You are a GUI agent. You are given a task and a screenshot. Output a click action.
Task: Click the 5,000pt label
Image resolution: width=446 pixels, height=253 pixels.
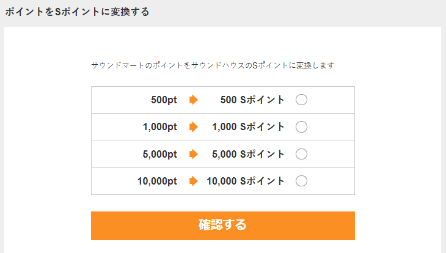[x=160, y=154]
